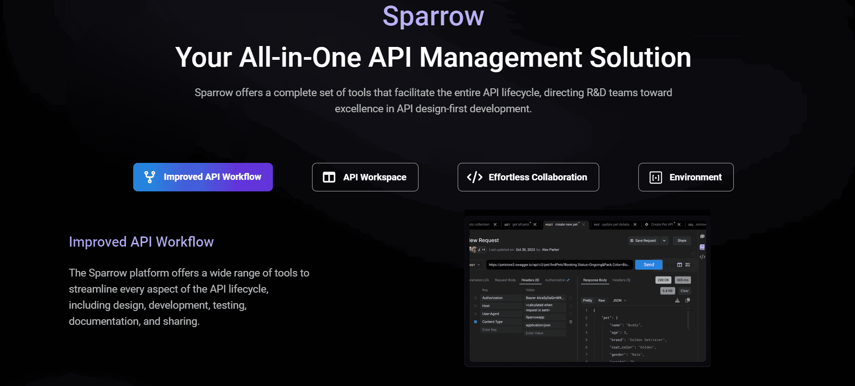Close the pets collection tab
The height and width of the screenshot is (386, 855).
tap(495, 225)
